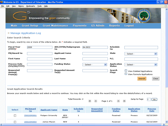Click the next page arrow icon
168x126 pixels.
118,101
